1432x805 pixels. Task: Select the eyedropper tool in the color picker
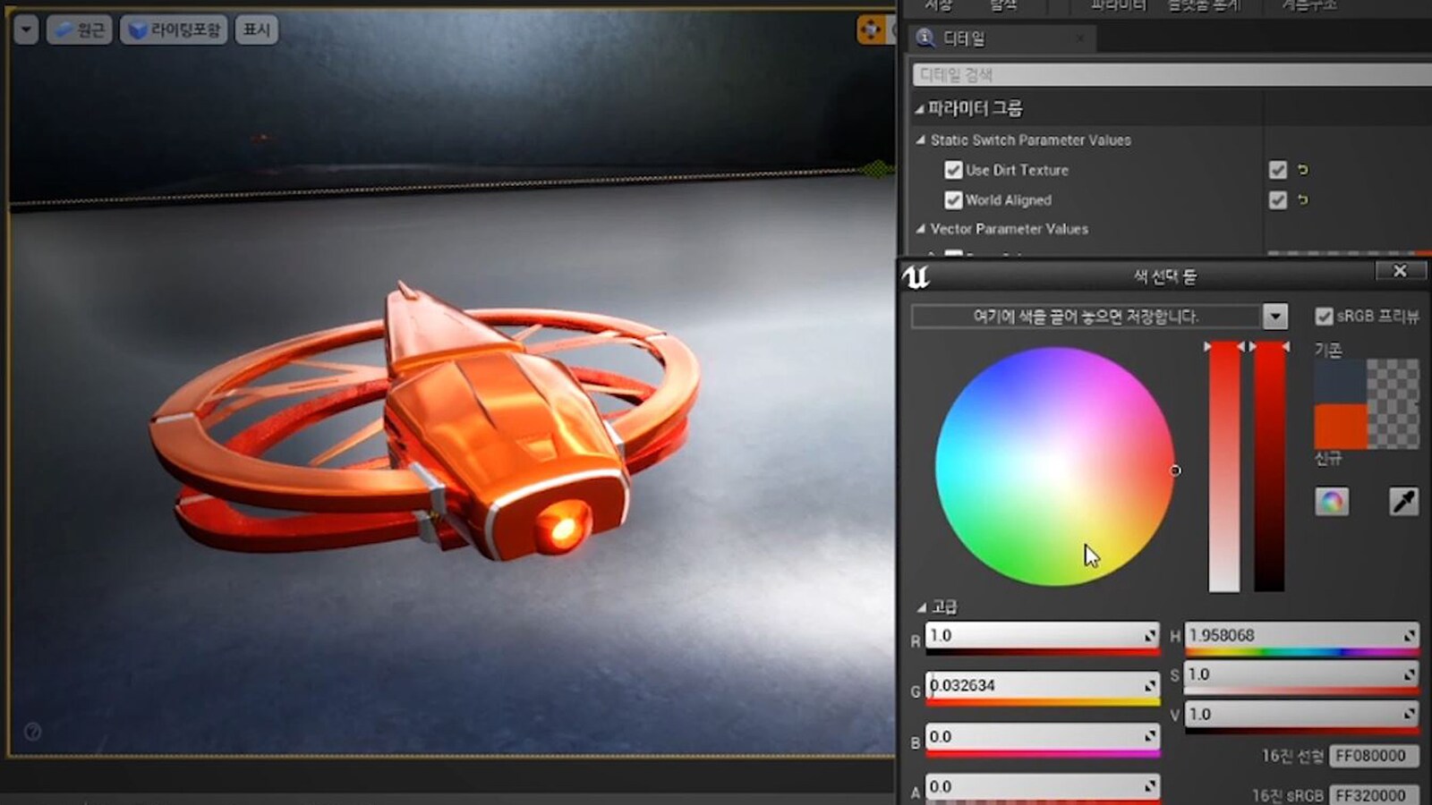point(1405,502)
